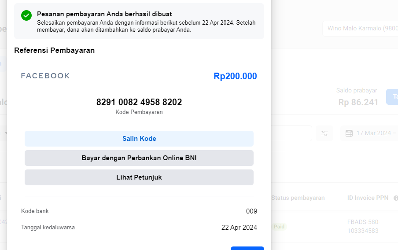Click the Rp 86.241 prepaid balance
This screenshot has height=250, width=398.
(358, 102)
